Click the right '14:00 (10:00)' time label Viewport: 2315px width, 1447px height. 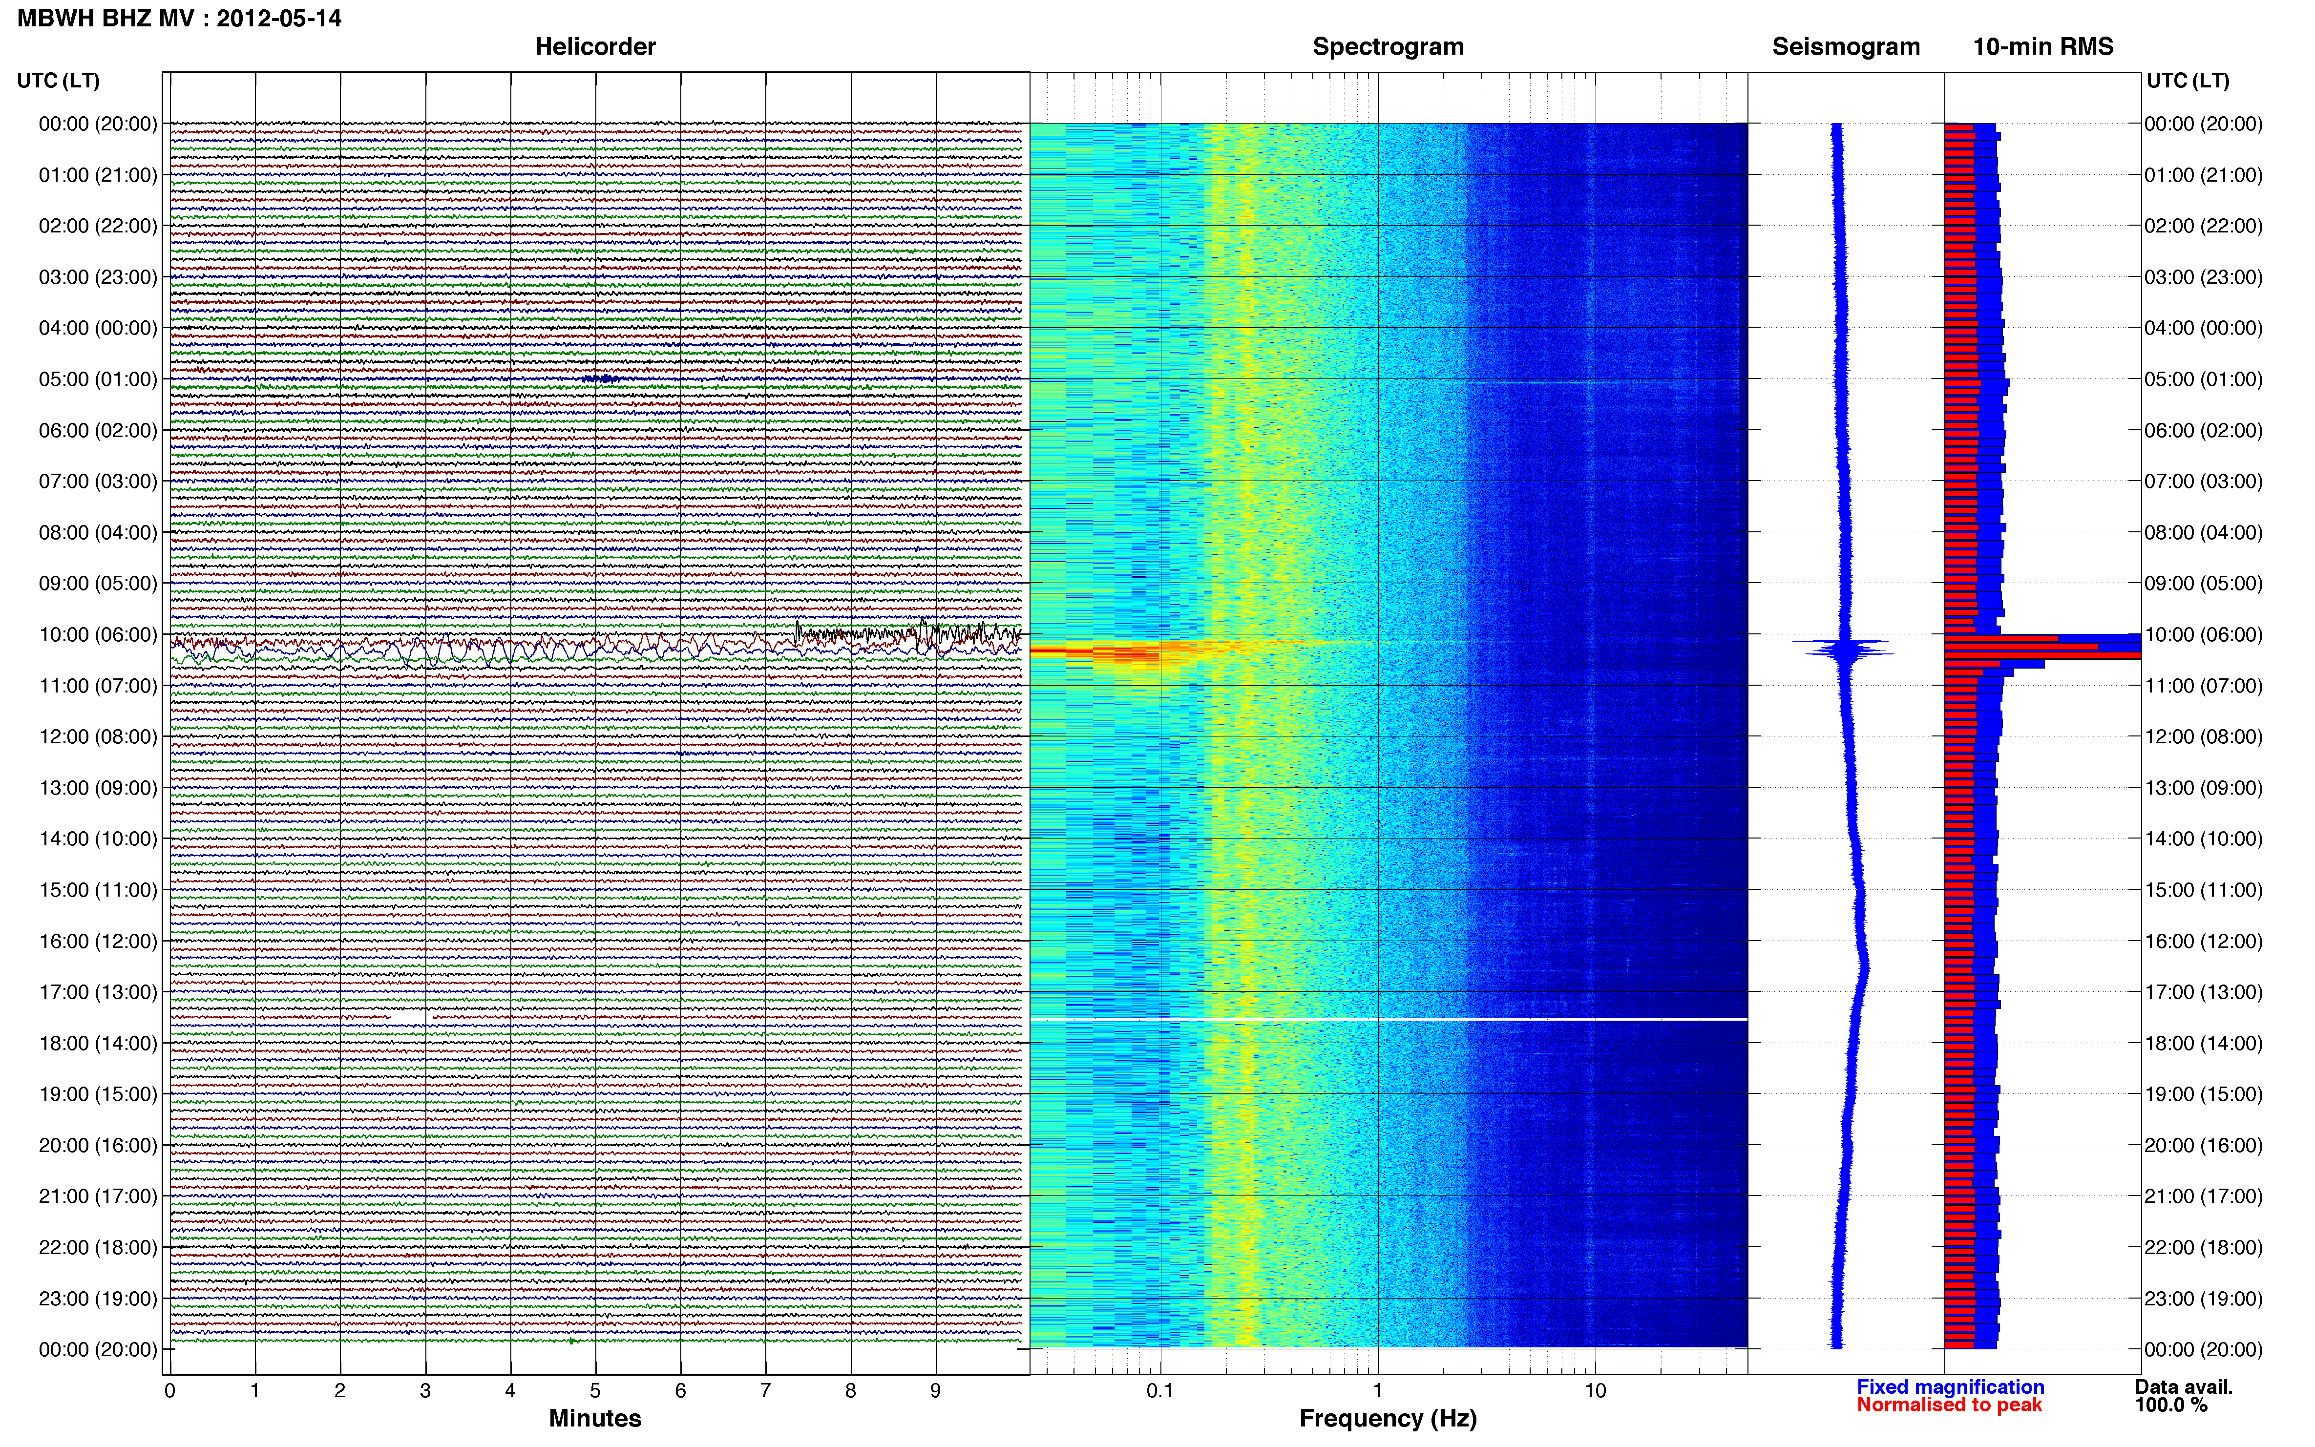2203,839
